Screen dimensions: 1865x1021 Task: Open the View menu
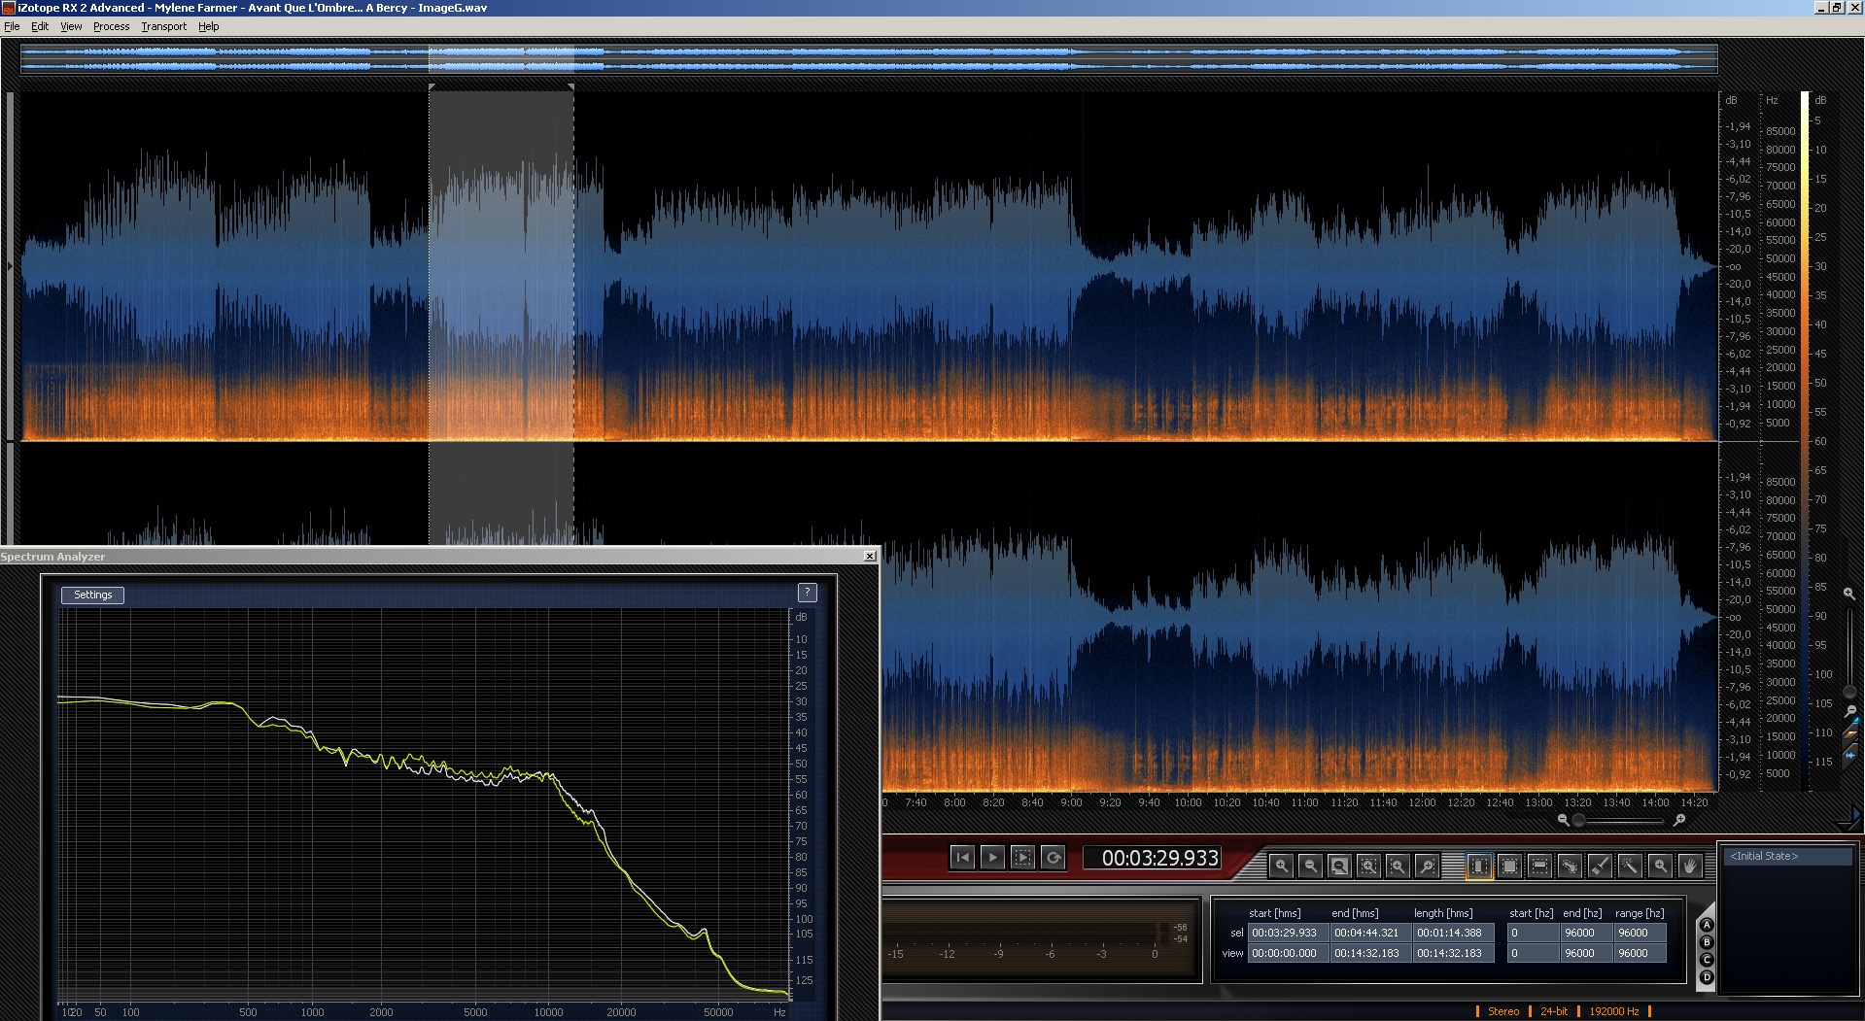(x=71, y=26)
